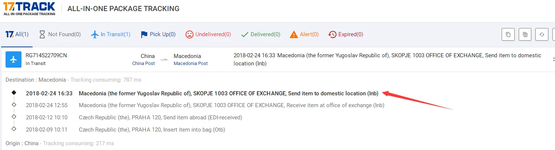Select the Alert(0) filter
This screenshot has width=555, height=150.
pos(304,34)
